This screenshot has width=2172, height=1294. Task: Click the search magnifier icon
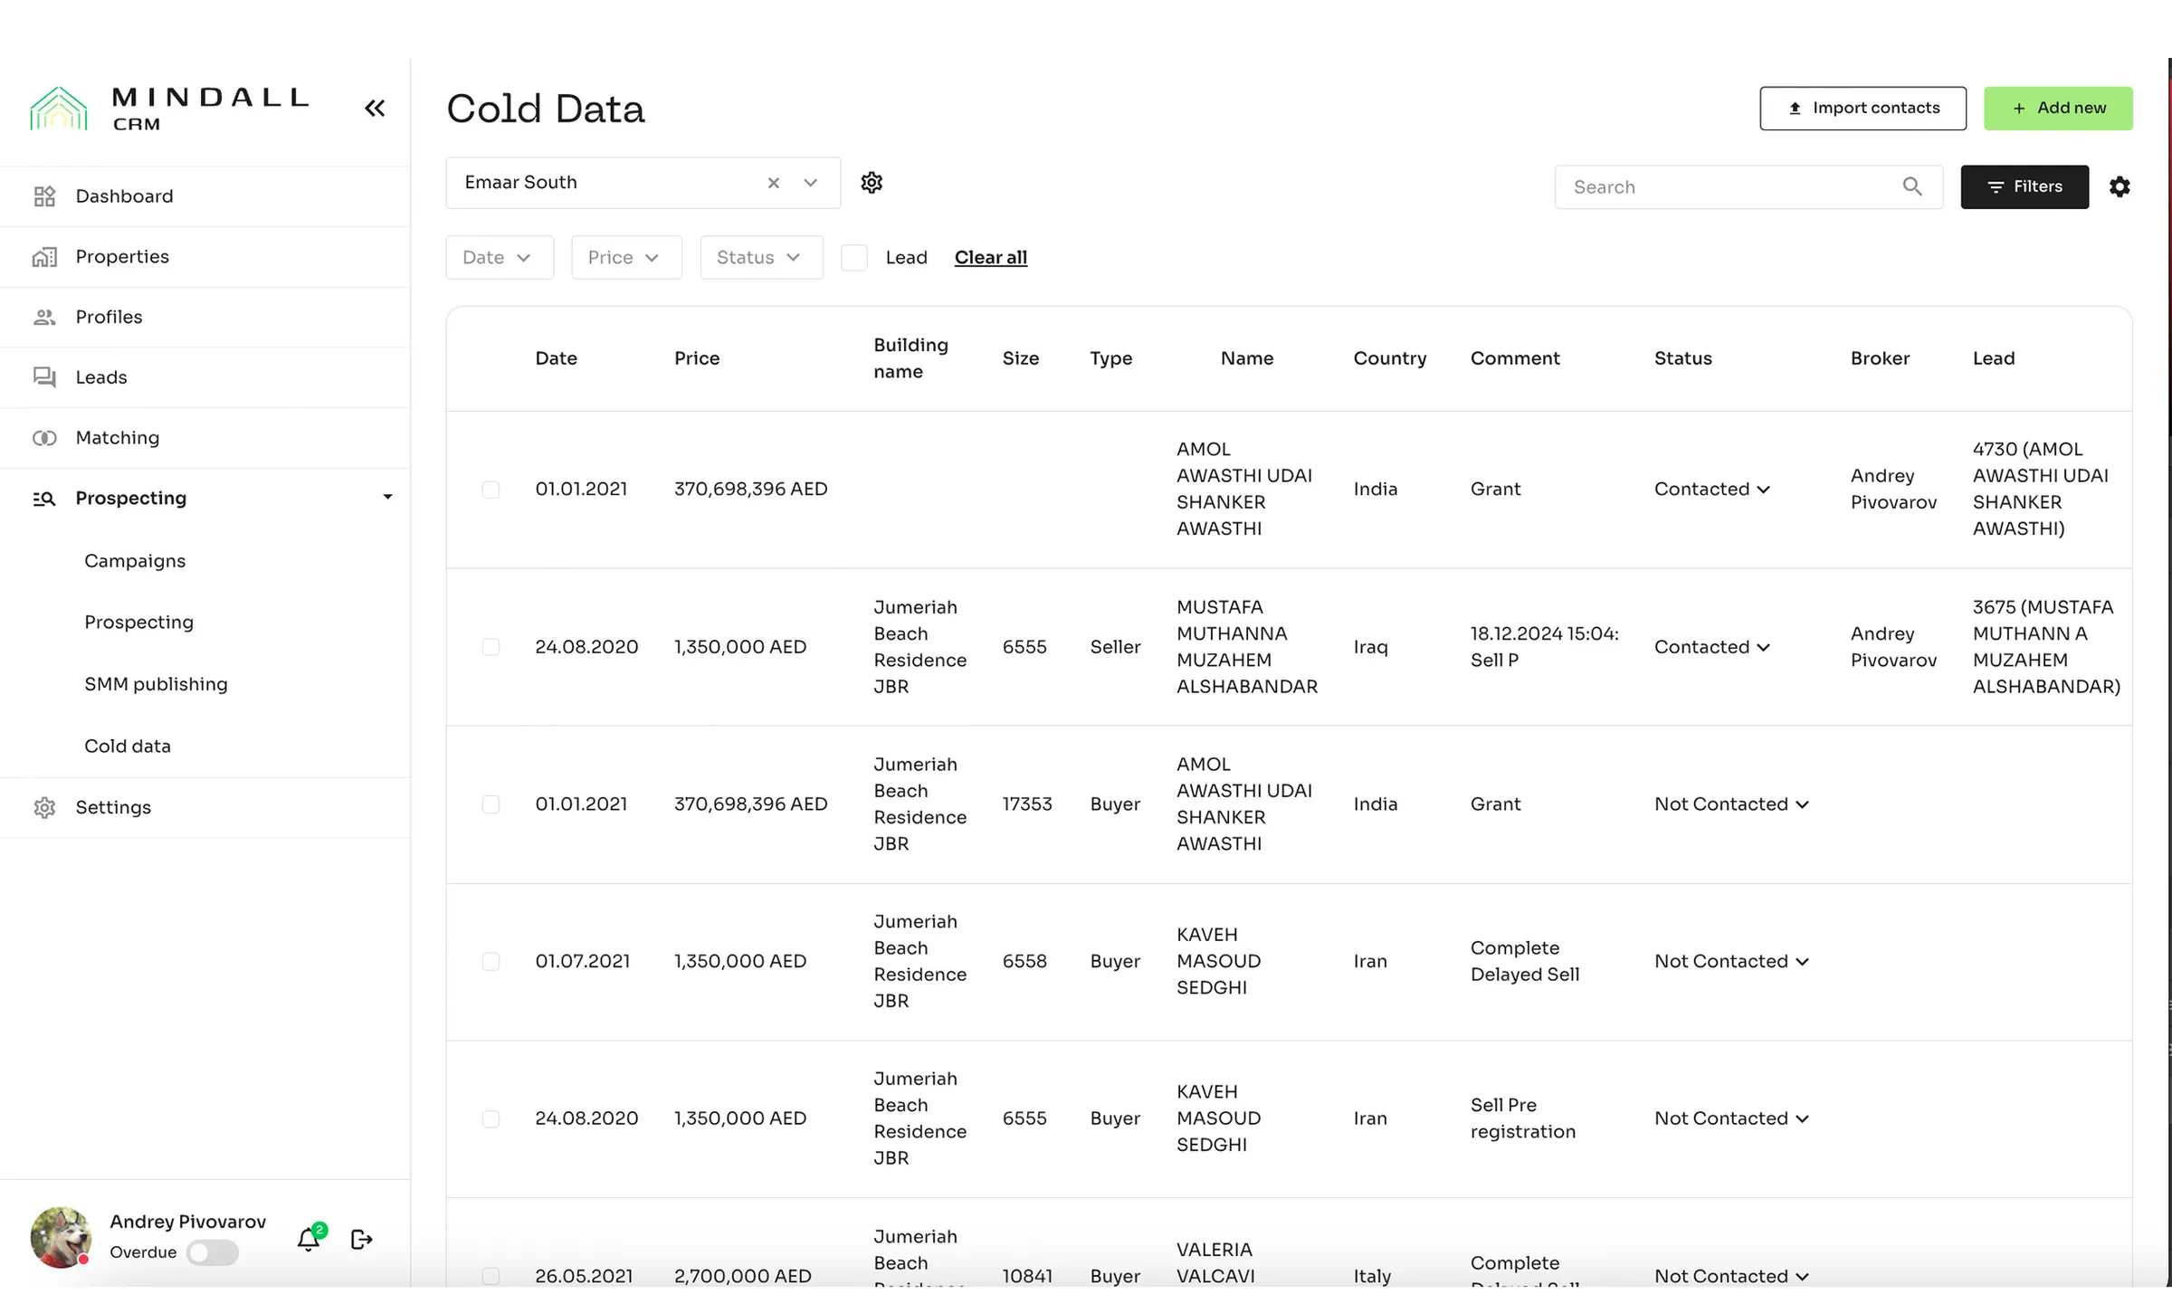click(1911, 186)
